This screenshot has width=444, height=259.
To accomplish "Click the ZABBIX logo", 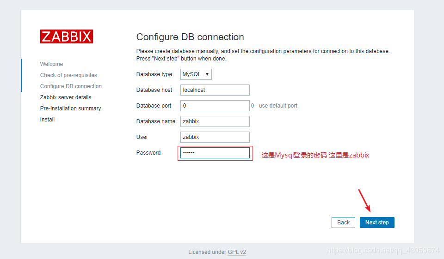I will tap(66, 37).
